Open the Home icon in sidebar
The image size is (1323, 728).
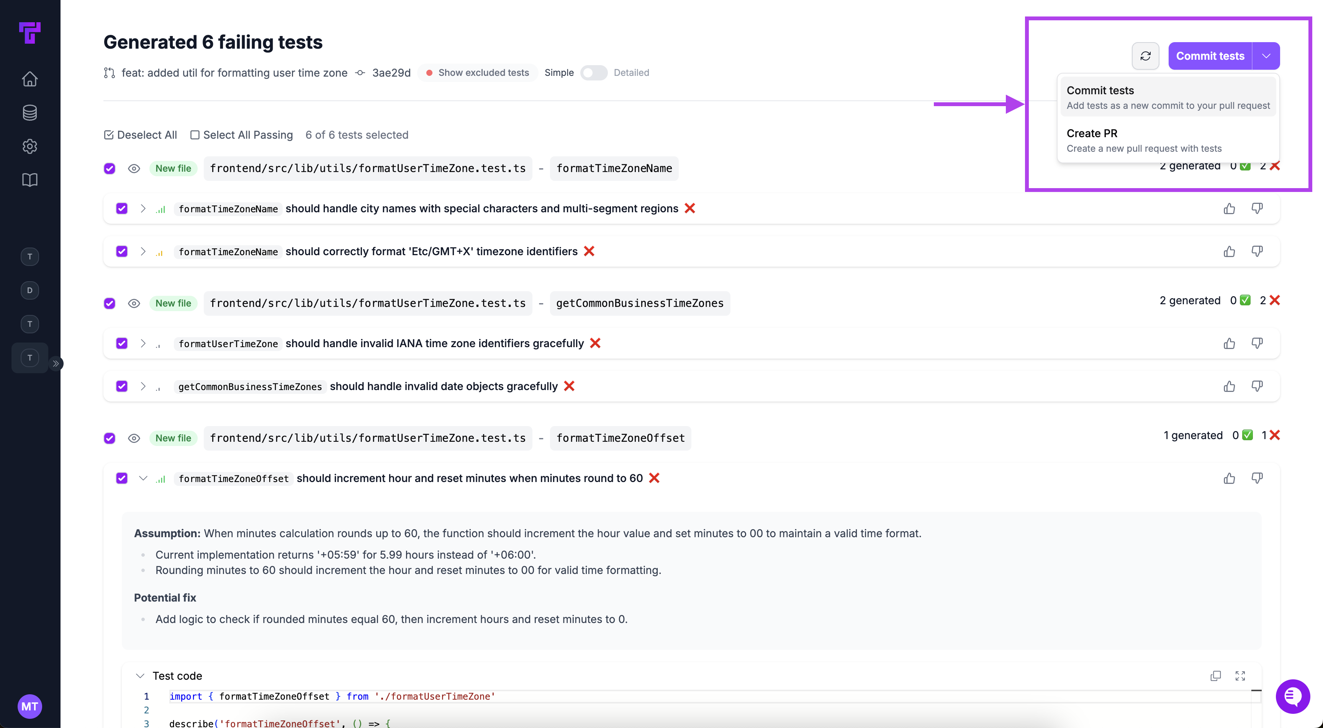[x=30, y=79]
